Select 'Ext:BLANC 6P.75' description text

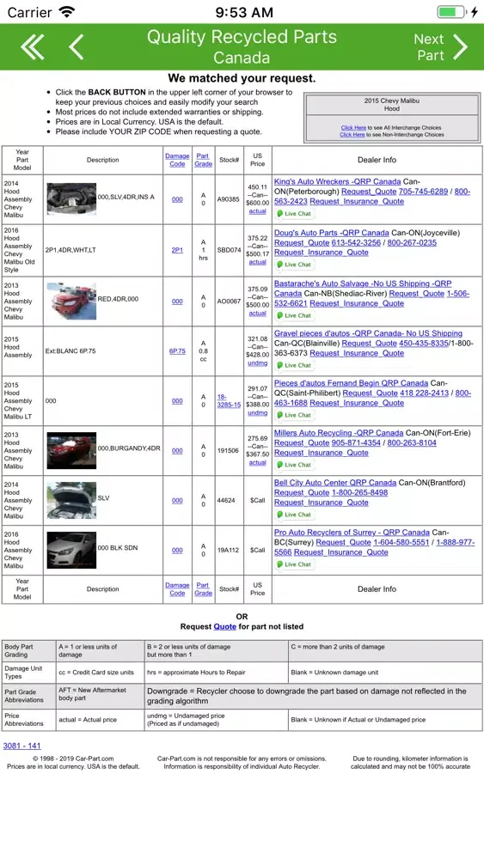[70, 351]
